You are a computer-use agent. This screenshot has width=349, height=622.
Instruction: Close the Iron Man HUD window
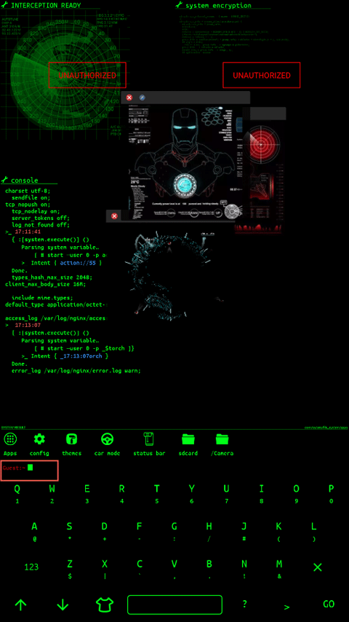pyautogui.click(x=129, y=97)
